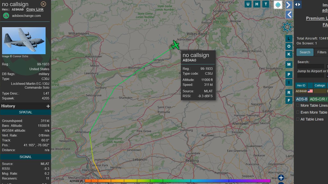Click the position 41.165°, -76.082°
Image resolution: width=328 pixels, height=184 pixels.
click(36, 145)
